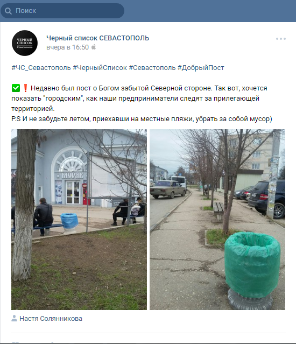Focus the Поиск search field

click(62, 11)
